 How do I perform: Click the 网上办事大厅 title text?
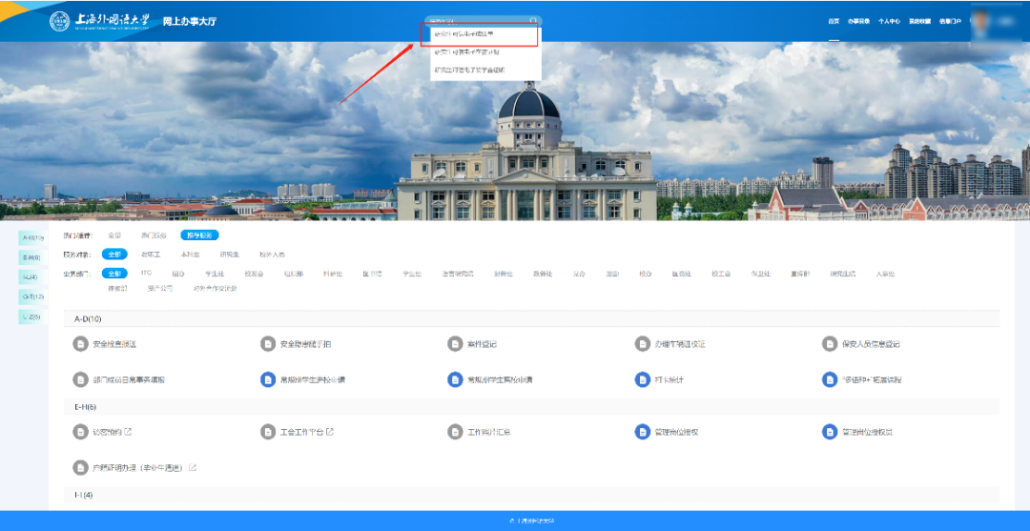[x=190, y=21]
